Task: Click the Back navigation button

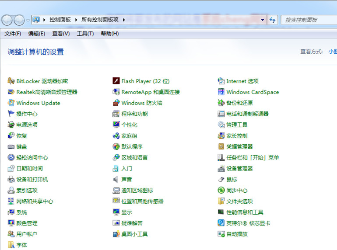Action: pyautogui.click(x=7, y=20)
